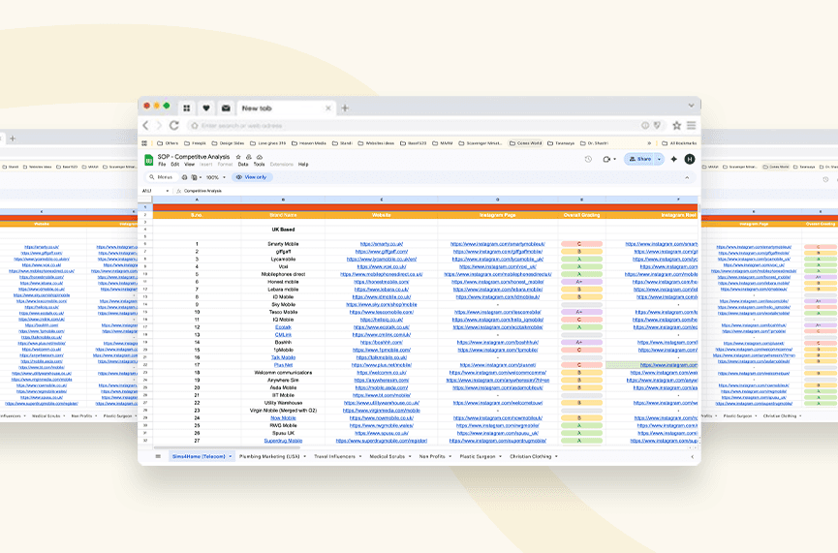
Task: Click the print icon in the Sheets toolbar
Action: [184, 177]
